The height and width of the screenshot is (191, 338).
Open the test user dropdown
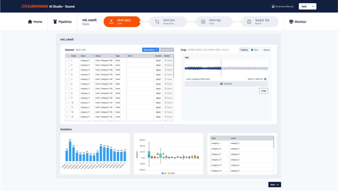click(x=307, y=6)
